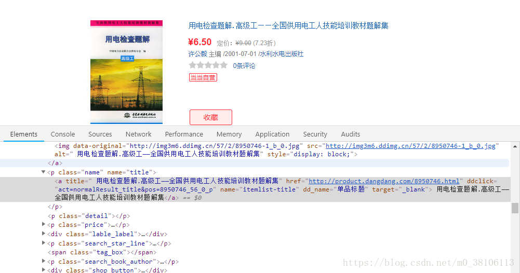The width and height of the screenshot is (520, 273).
Task: Click the 收藏 button
Action: (x=210, y=117)
